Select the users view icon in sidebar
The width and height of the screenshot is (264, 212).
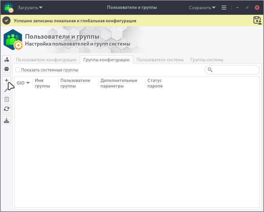pos(6,59)
